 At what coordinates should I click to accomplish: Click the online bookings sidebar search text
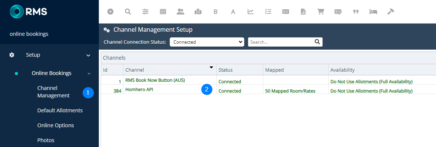29,34
